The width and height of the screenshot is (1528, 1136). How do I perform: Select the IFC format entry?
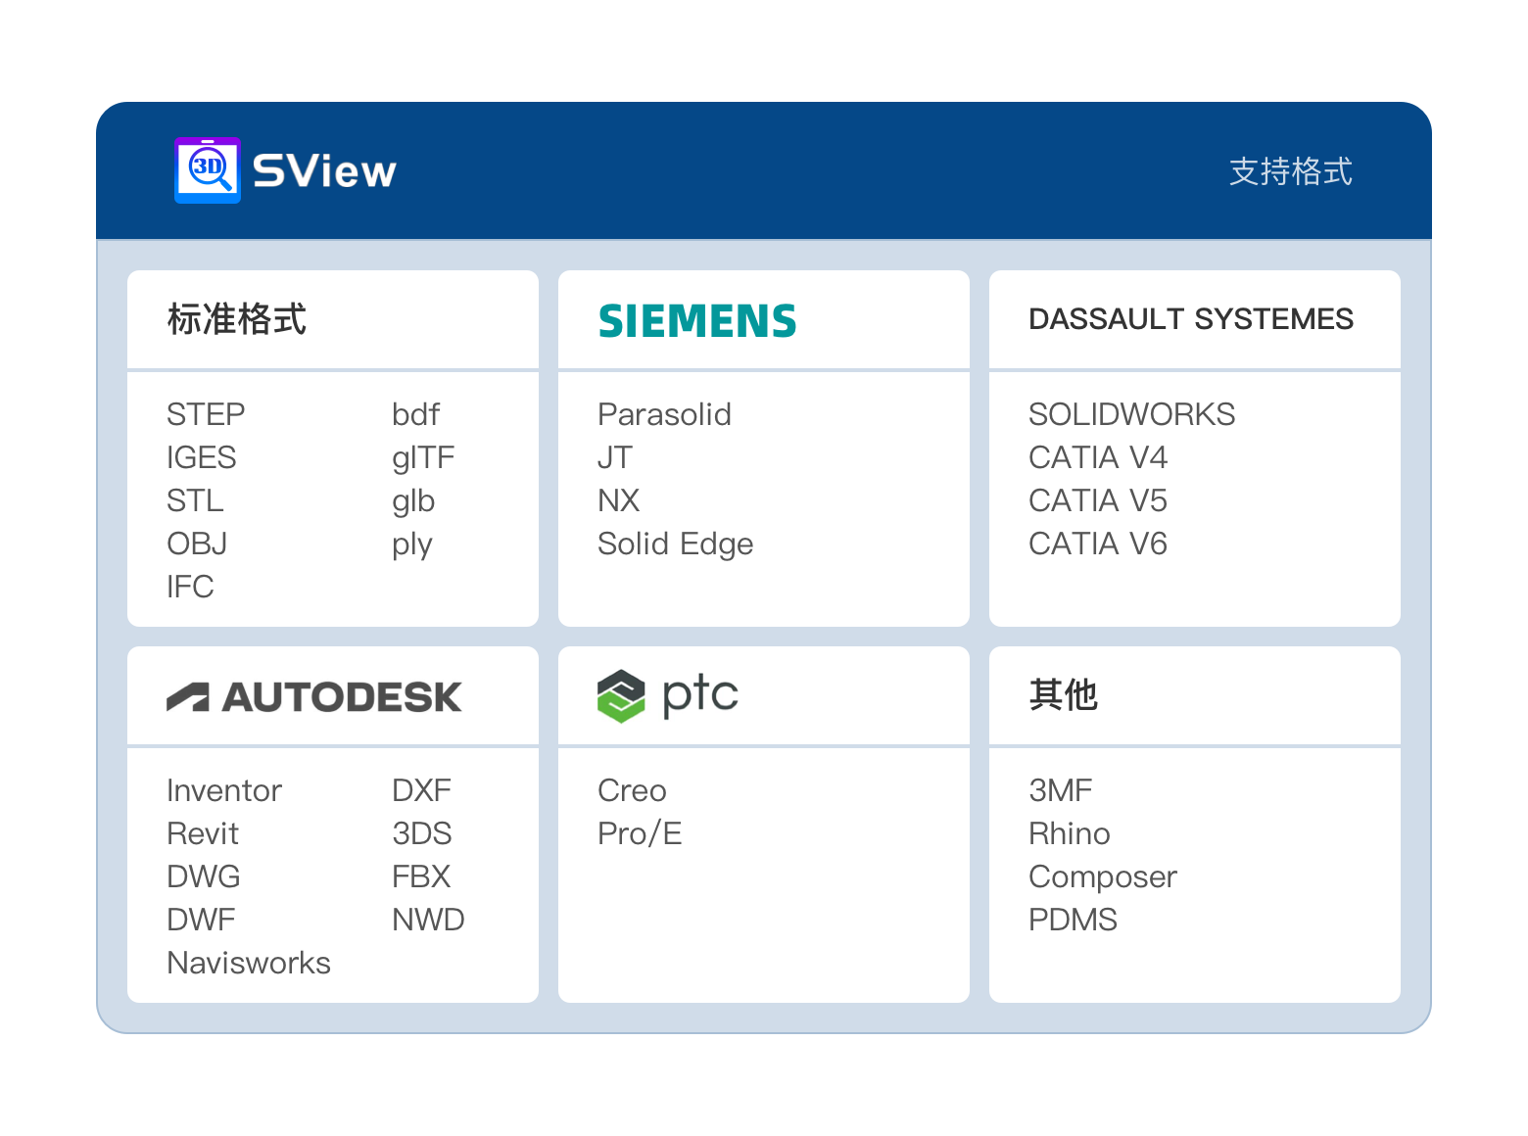click(x=190, y=587)
